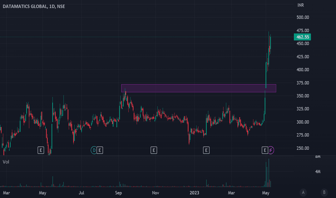Image resolution: width=336 pixels, height=198 pixels.
Task: Click the Nov label on time axis
Action: 156,193
